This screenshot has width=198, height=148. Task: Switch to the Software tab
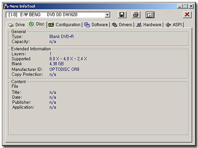[x=96, y=25]
